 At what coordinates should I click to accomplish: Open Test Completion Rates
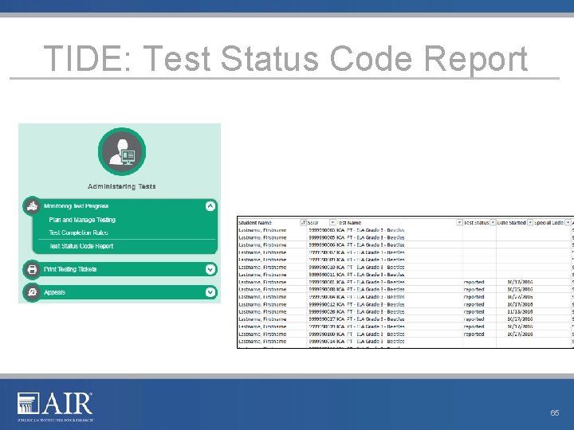coord(78,233)
